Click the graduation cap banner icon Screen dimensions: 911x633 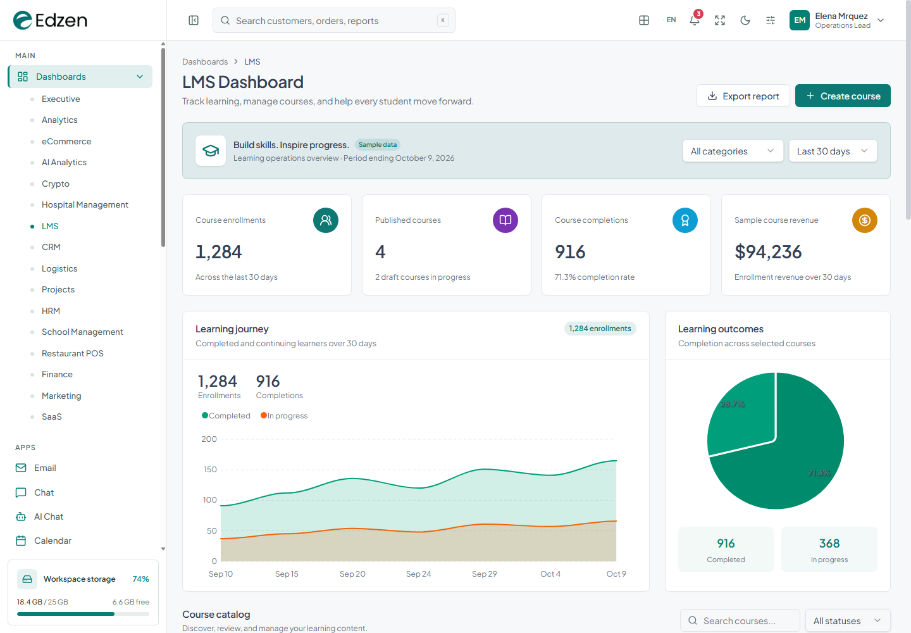click(x=211, y=151)
